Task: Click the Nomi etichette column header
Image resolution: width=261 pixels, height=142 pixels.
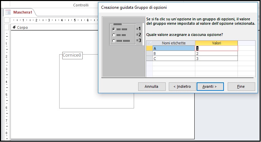Action: pyautogui.click(x=174, y=43)
